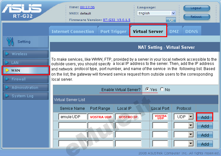Open the 00:17:36 time link

(87, 7)
